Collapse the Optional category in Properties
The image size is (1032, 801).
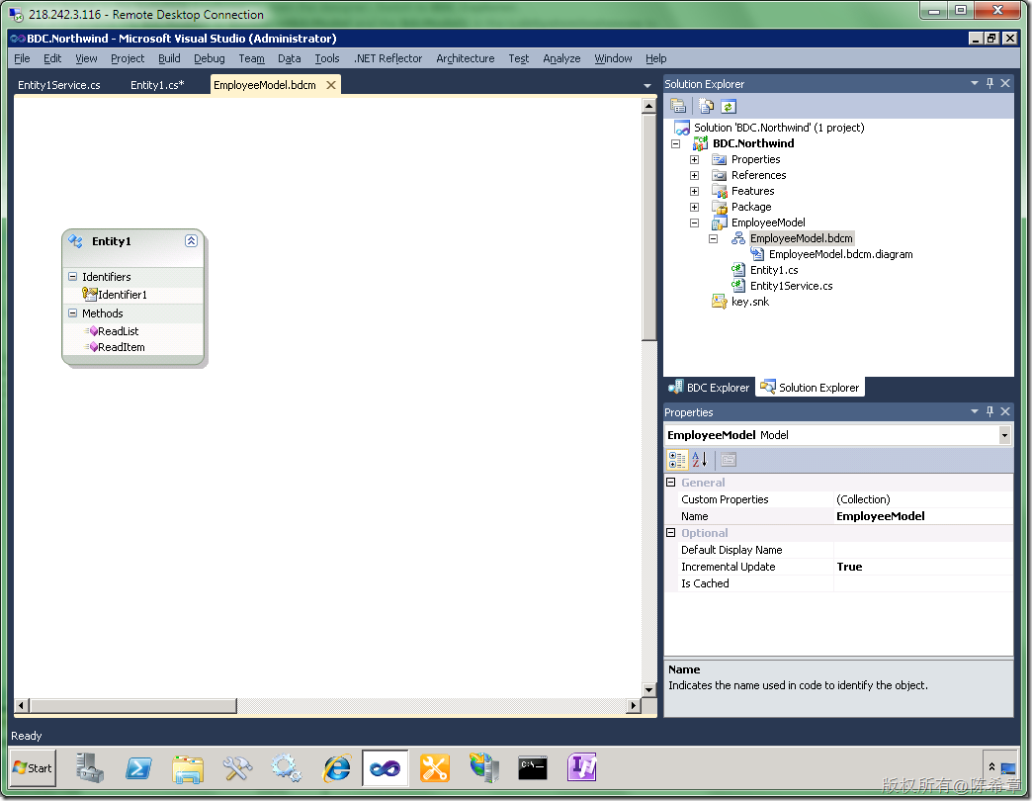670,532
